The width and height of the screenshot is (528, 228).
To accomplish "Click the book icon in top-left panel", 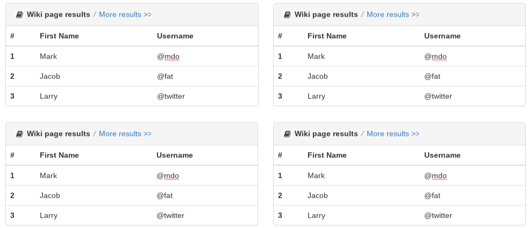I will pos(19,15).
